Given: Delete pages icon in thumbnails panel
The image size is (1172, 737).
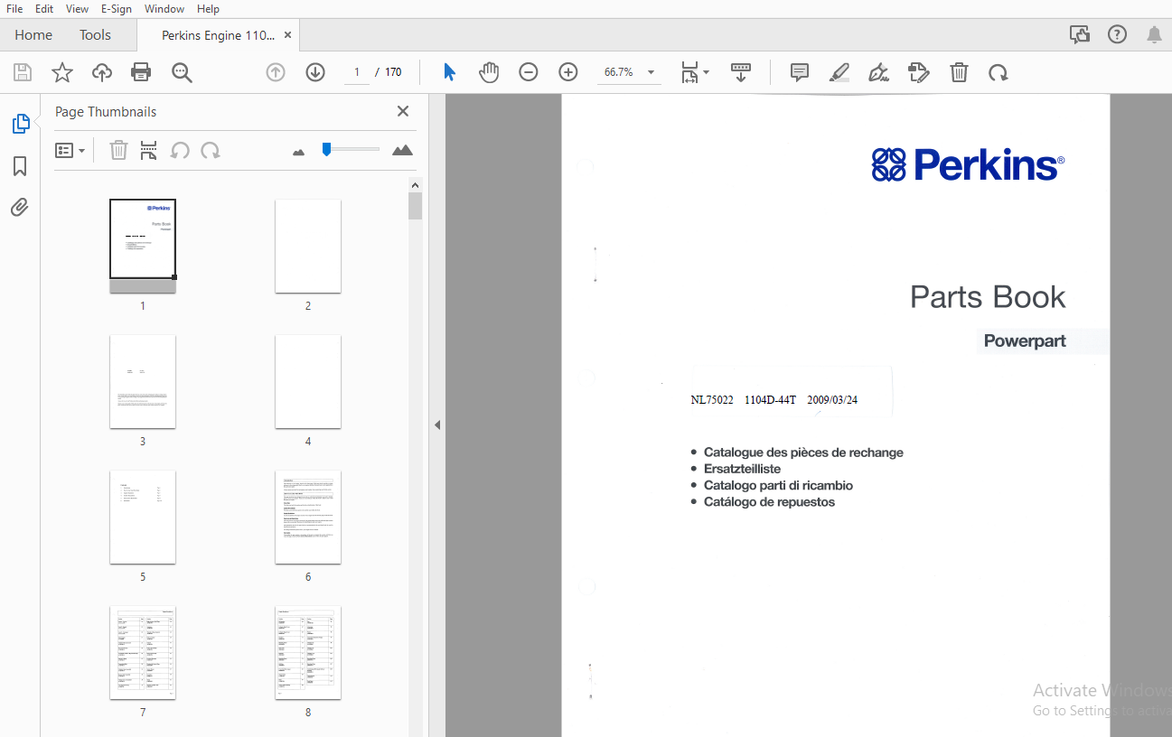Looking at the screenshot, I should click(x=118, y=150).
